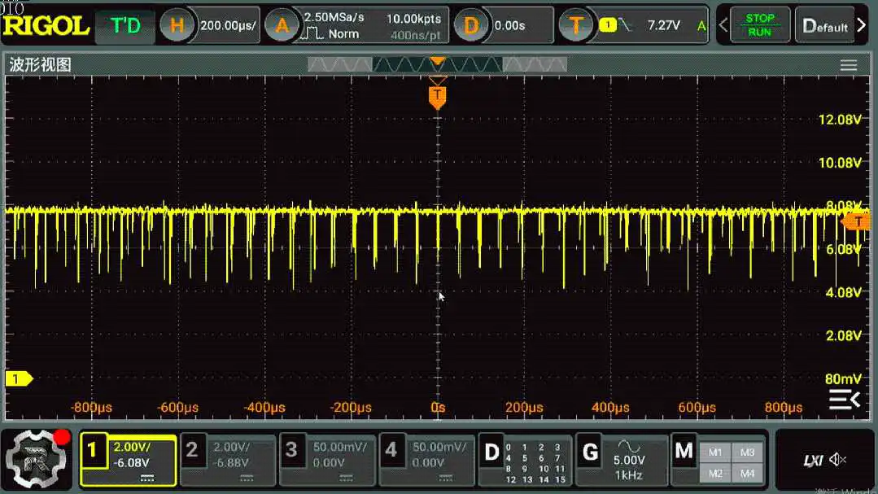Viewport: 878px width, 494px height.
Task: Open the T'D acquisition status indicator
Action: [x=124, y=26]
